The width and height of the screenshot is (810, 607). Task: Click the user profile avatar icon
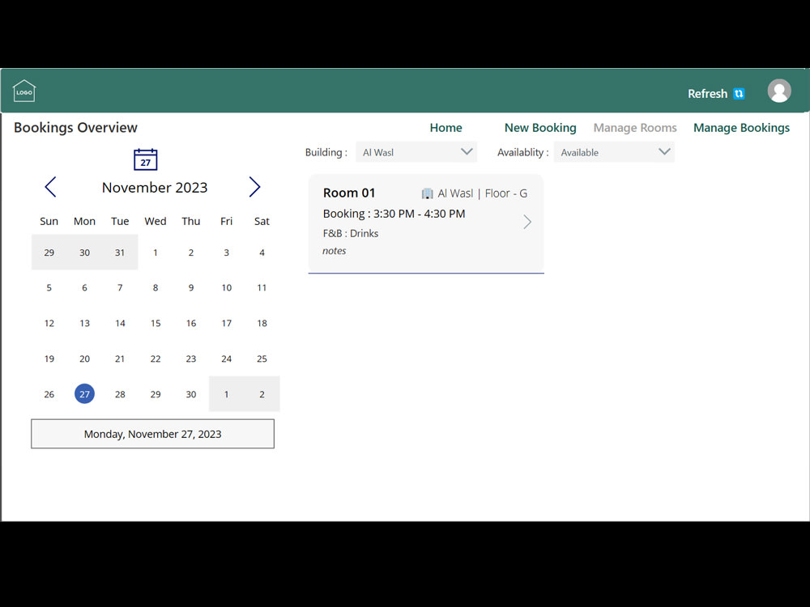pos(779,91)
